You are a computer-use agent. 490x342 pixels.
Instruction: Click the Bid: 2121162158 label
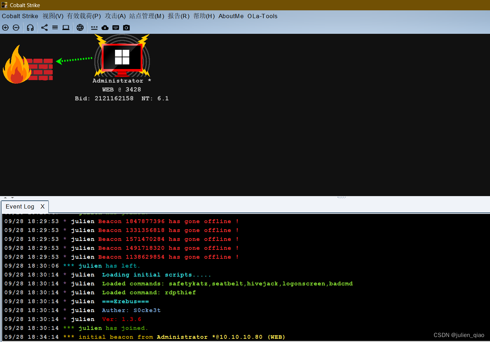pyautogui.click(x=104, y=99)
